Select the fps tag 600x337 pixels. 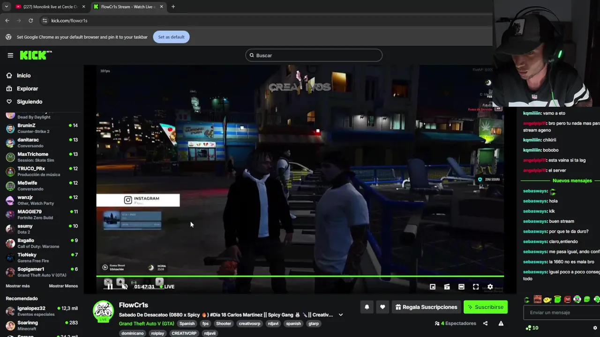tap(206, 323)
